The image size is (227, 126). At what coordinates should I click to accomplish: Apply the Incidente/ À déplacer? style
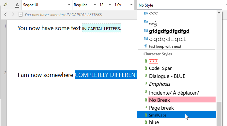pyautogui.click(x=177, y=93)
